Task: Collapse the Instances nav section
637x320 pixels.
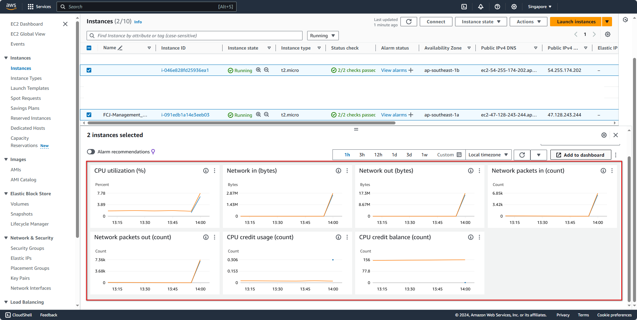Action: click(6, 58)
